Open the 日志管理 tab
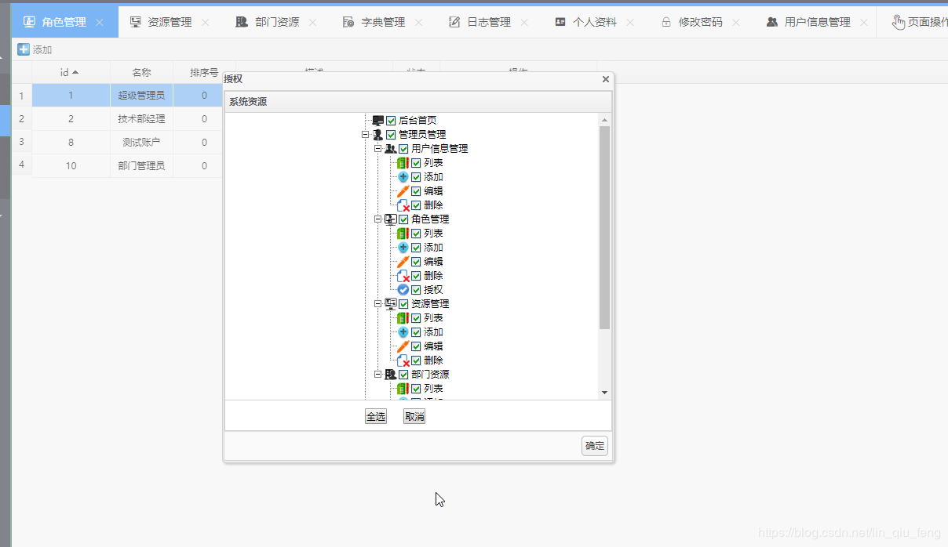Screen dimensions: 948x547 tap(489, 22)
